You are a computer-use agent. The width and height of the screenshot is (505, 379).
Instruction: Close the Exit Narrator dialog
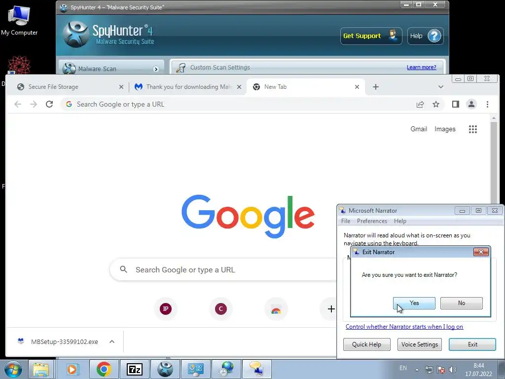tap(481, 252)
